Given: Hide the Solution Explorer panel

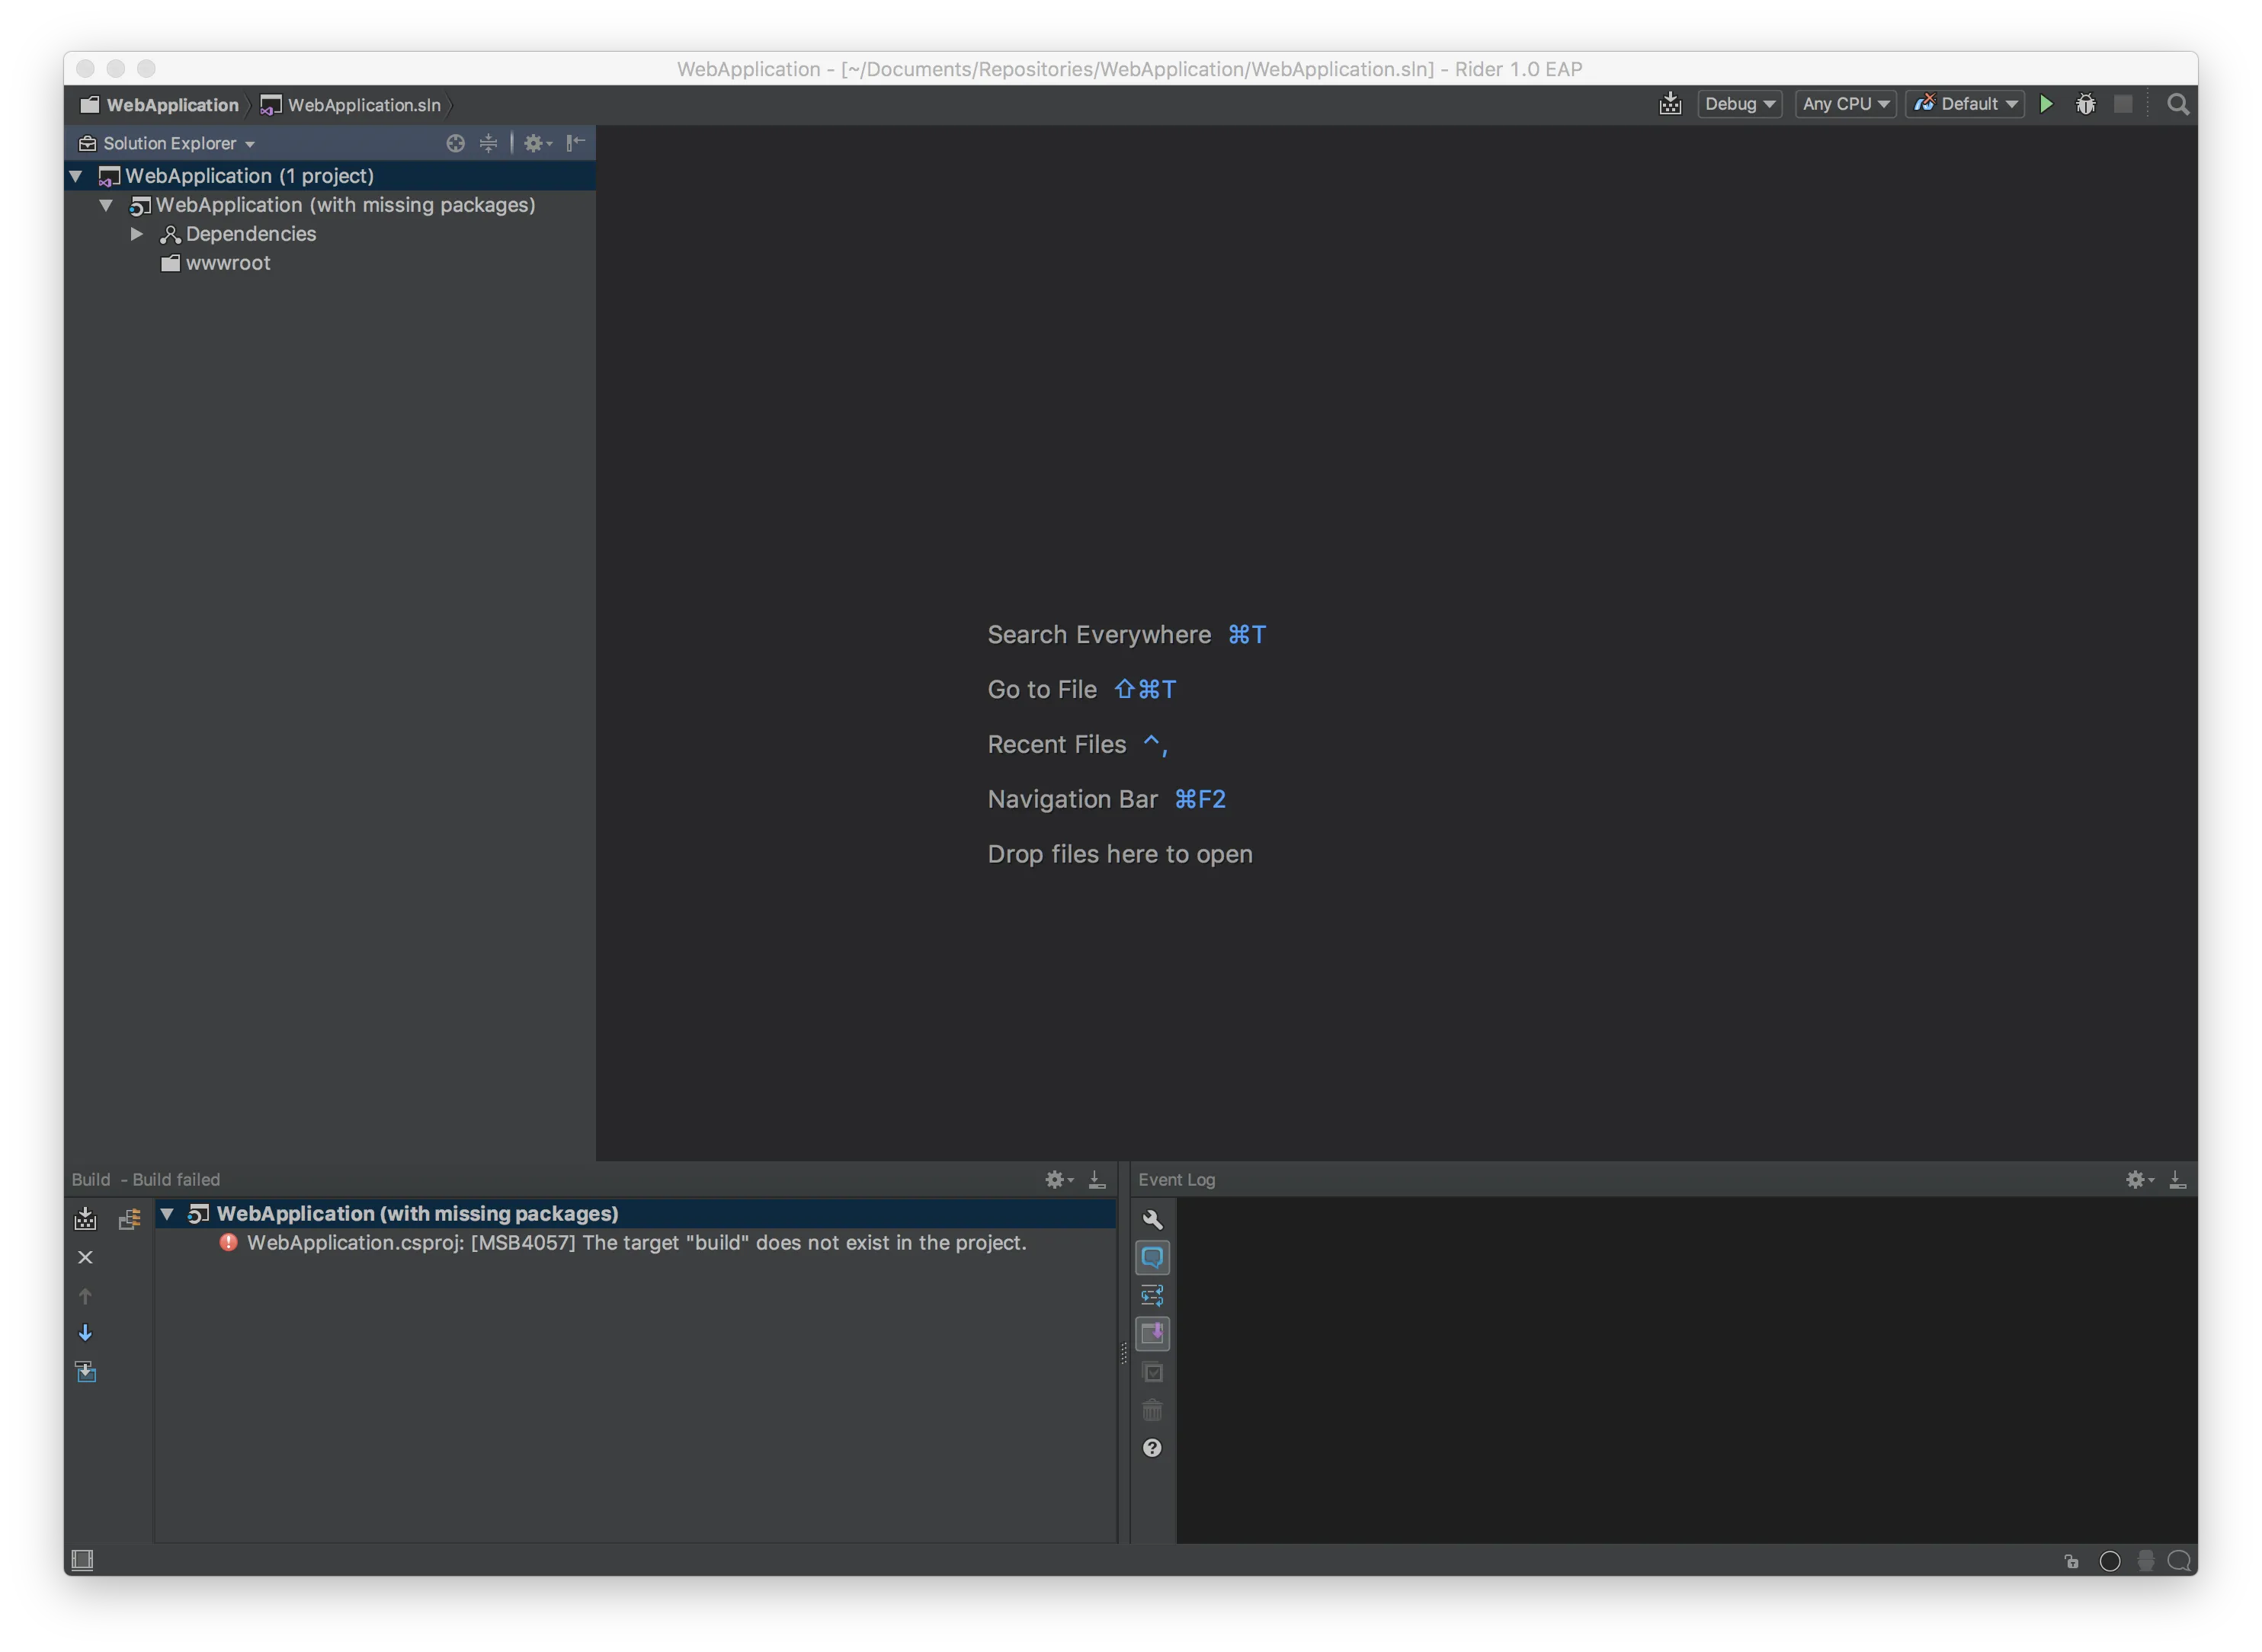Looking at the screenshot, I should [x=576, y=143].
